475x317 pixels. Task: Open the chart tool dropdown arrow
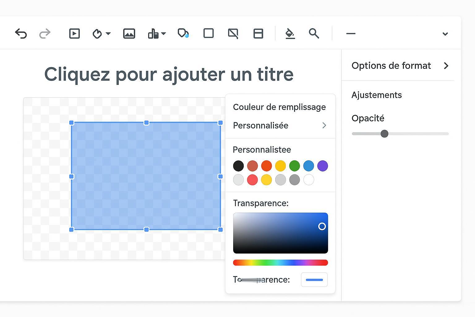(164, 33)
